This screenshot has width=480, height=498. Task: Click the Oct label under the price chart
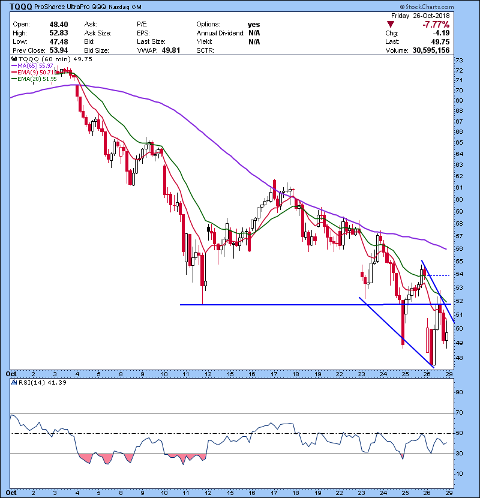click(x=11, y=374)
